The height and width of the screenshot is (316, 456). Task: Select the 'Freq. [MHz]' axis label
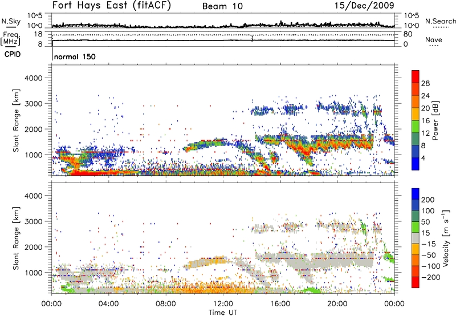coord(11,39)
